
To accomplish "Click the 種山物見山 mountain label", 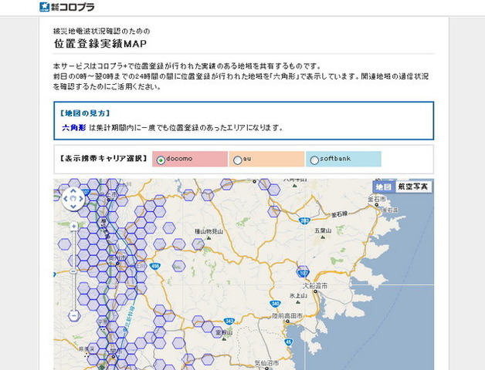I will [x=209, y=231].
